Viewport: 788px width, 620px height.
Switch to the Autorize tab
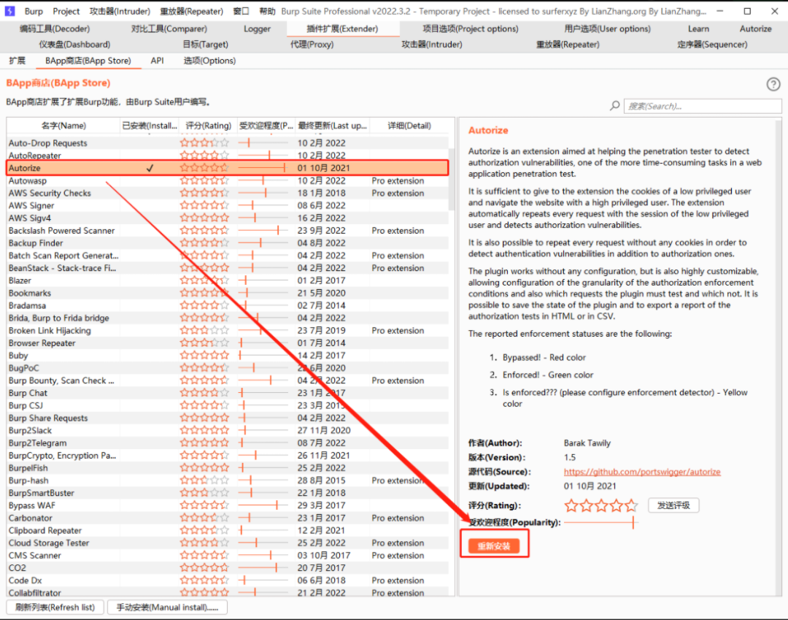pos(755,28)
